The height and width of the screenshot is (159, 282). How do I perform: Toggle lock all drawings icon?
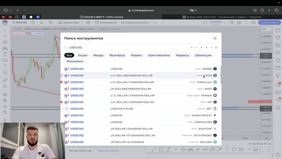[x=5, y=106]
